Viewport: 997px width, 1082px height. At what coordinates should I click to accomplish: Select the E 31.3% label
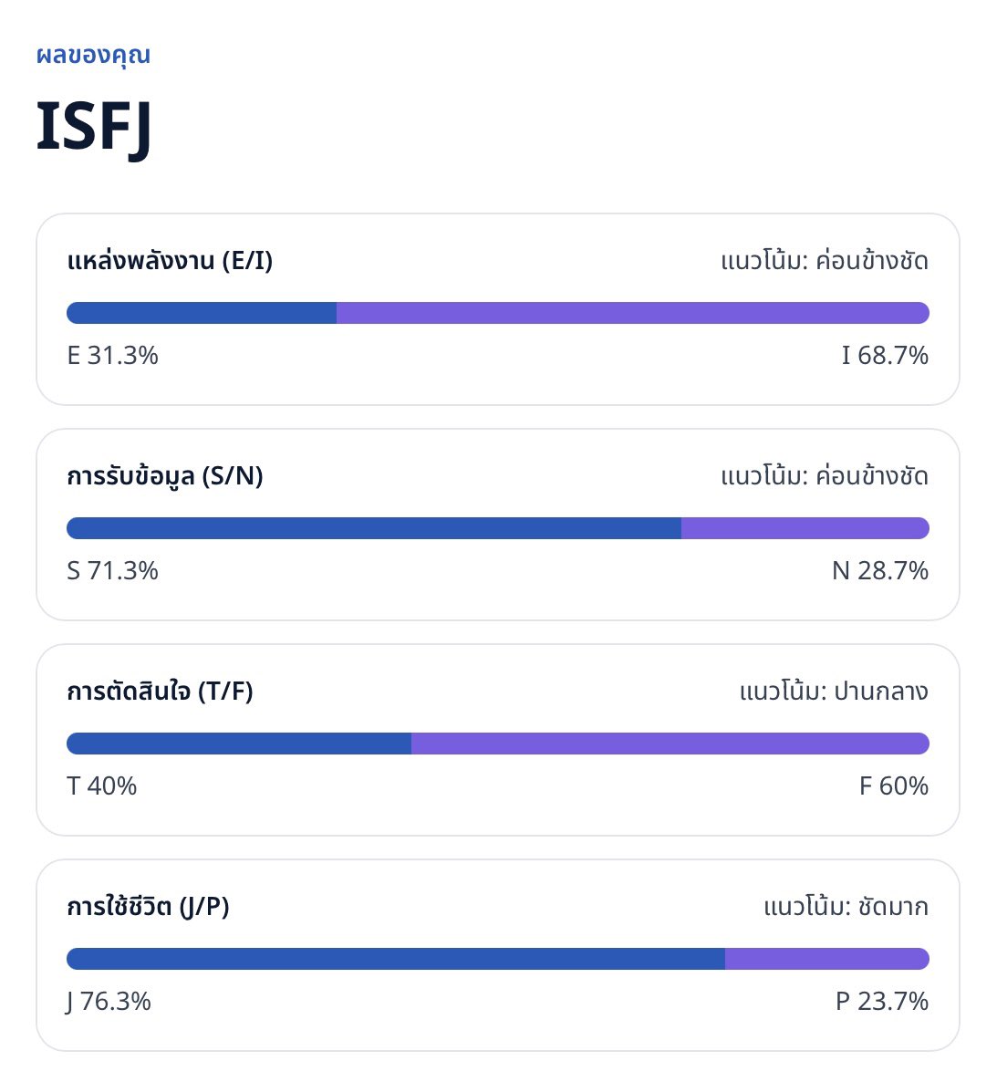click(112, 356)
